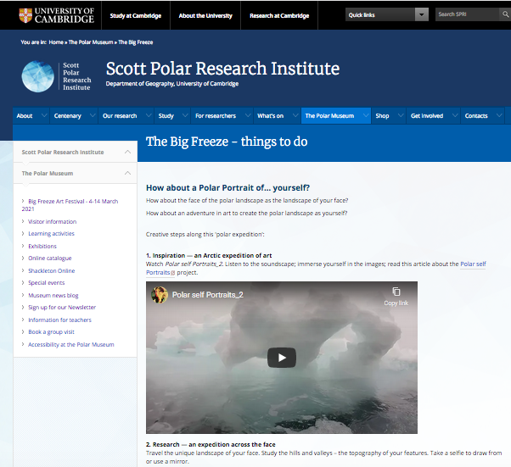The width and height of the screenshot is (511, 467).
Task: Expand the Contacts menu chevron
Action: tap(499, 115)
